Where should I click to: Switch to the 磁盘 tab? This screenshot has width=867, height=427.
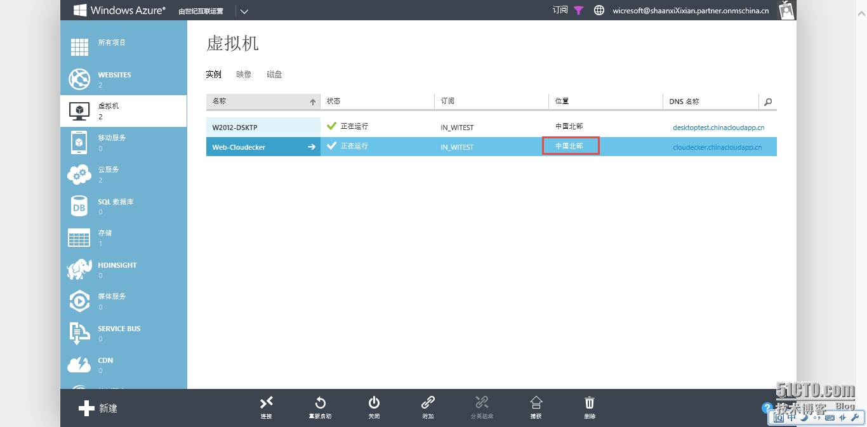click(274, 74)
